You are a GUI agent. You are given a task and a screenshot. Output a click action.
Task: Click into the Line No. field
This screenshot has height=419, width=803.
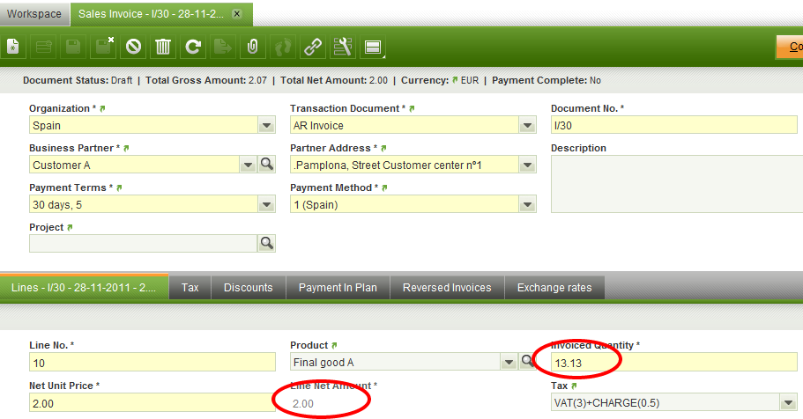[x=152, y=362]
